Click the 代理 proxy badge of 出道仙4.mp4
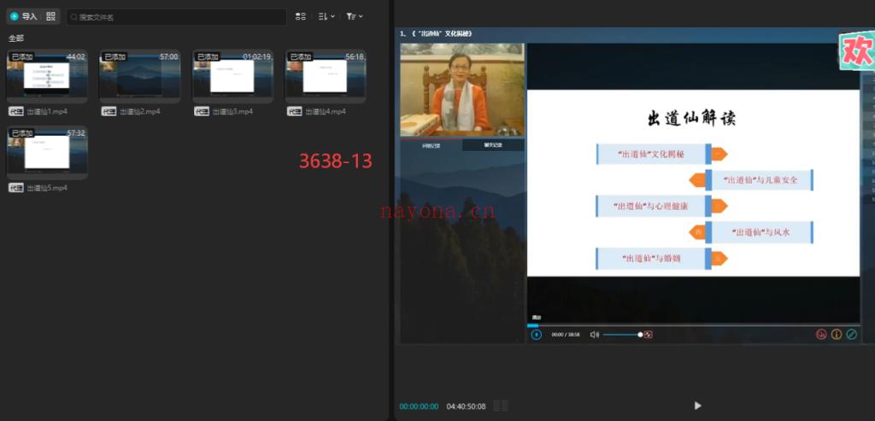Screen dimensions: 875x421 click(x=294, y=112)
